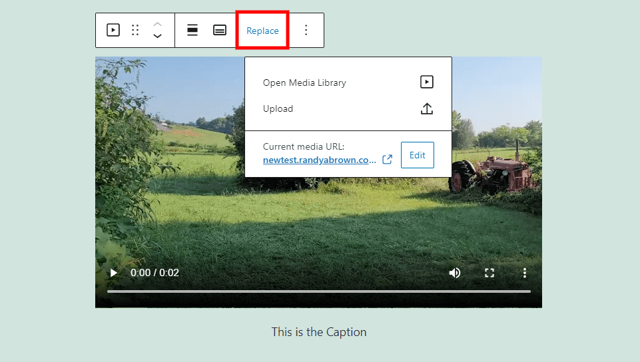Move block down with the down chevron
The width and height of the screenshot is (640, 362).
click(157, 36)
